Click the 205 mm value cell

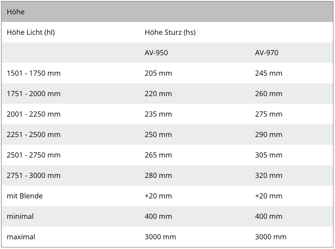coord(158,73)
